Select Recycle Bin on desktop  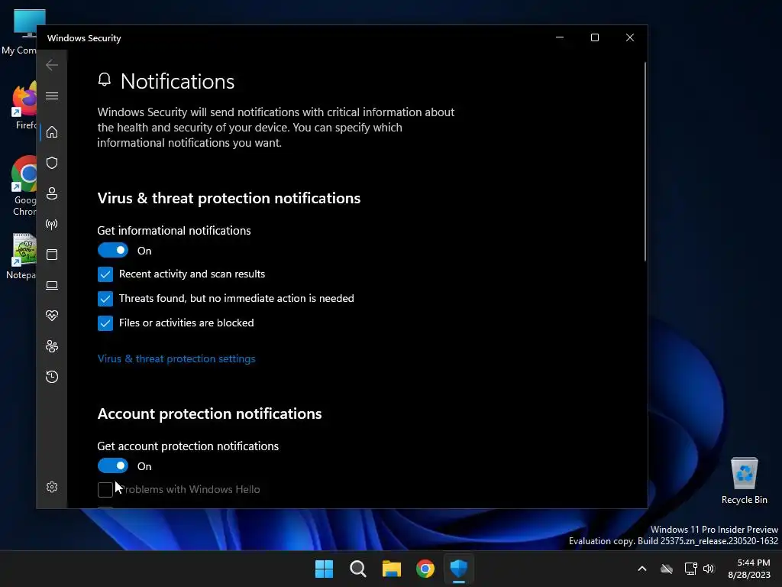[x=744, y=481]
